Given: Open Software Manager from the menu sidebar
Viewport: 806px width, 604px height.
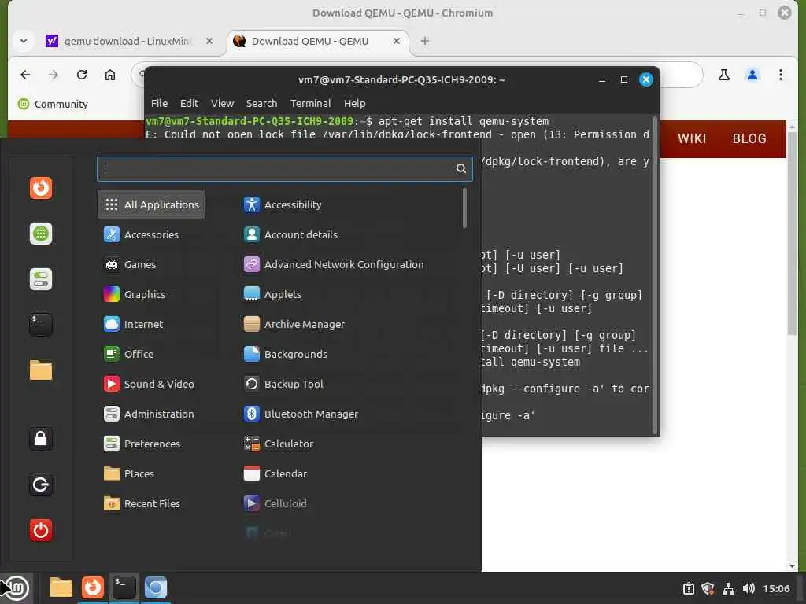Looking at the screenshot, I should 41,234.
